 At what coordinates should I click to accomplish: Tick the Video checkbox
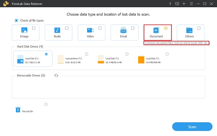[x=100, y=28]
